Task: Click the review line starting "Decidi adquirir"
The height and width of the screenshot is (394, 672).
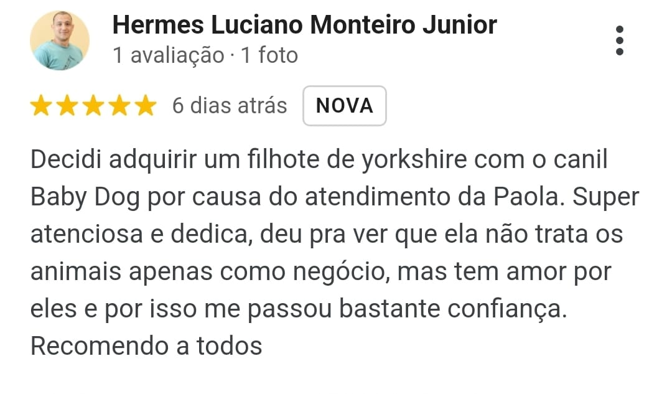Action: [x=319, y=160]
